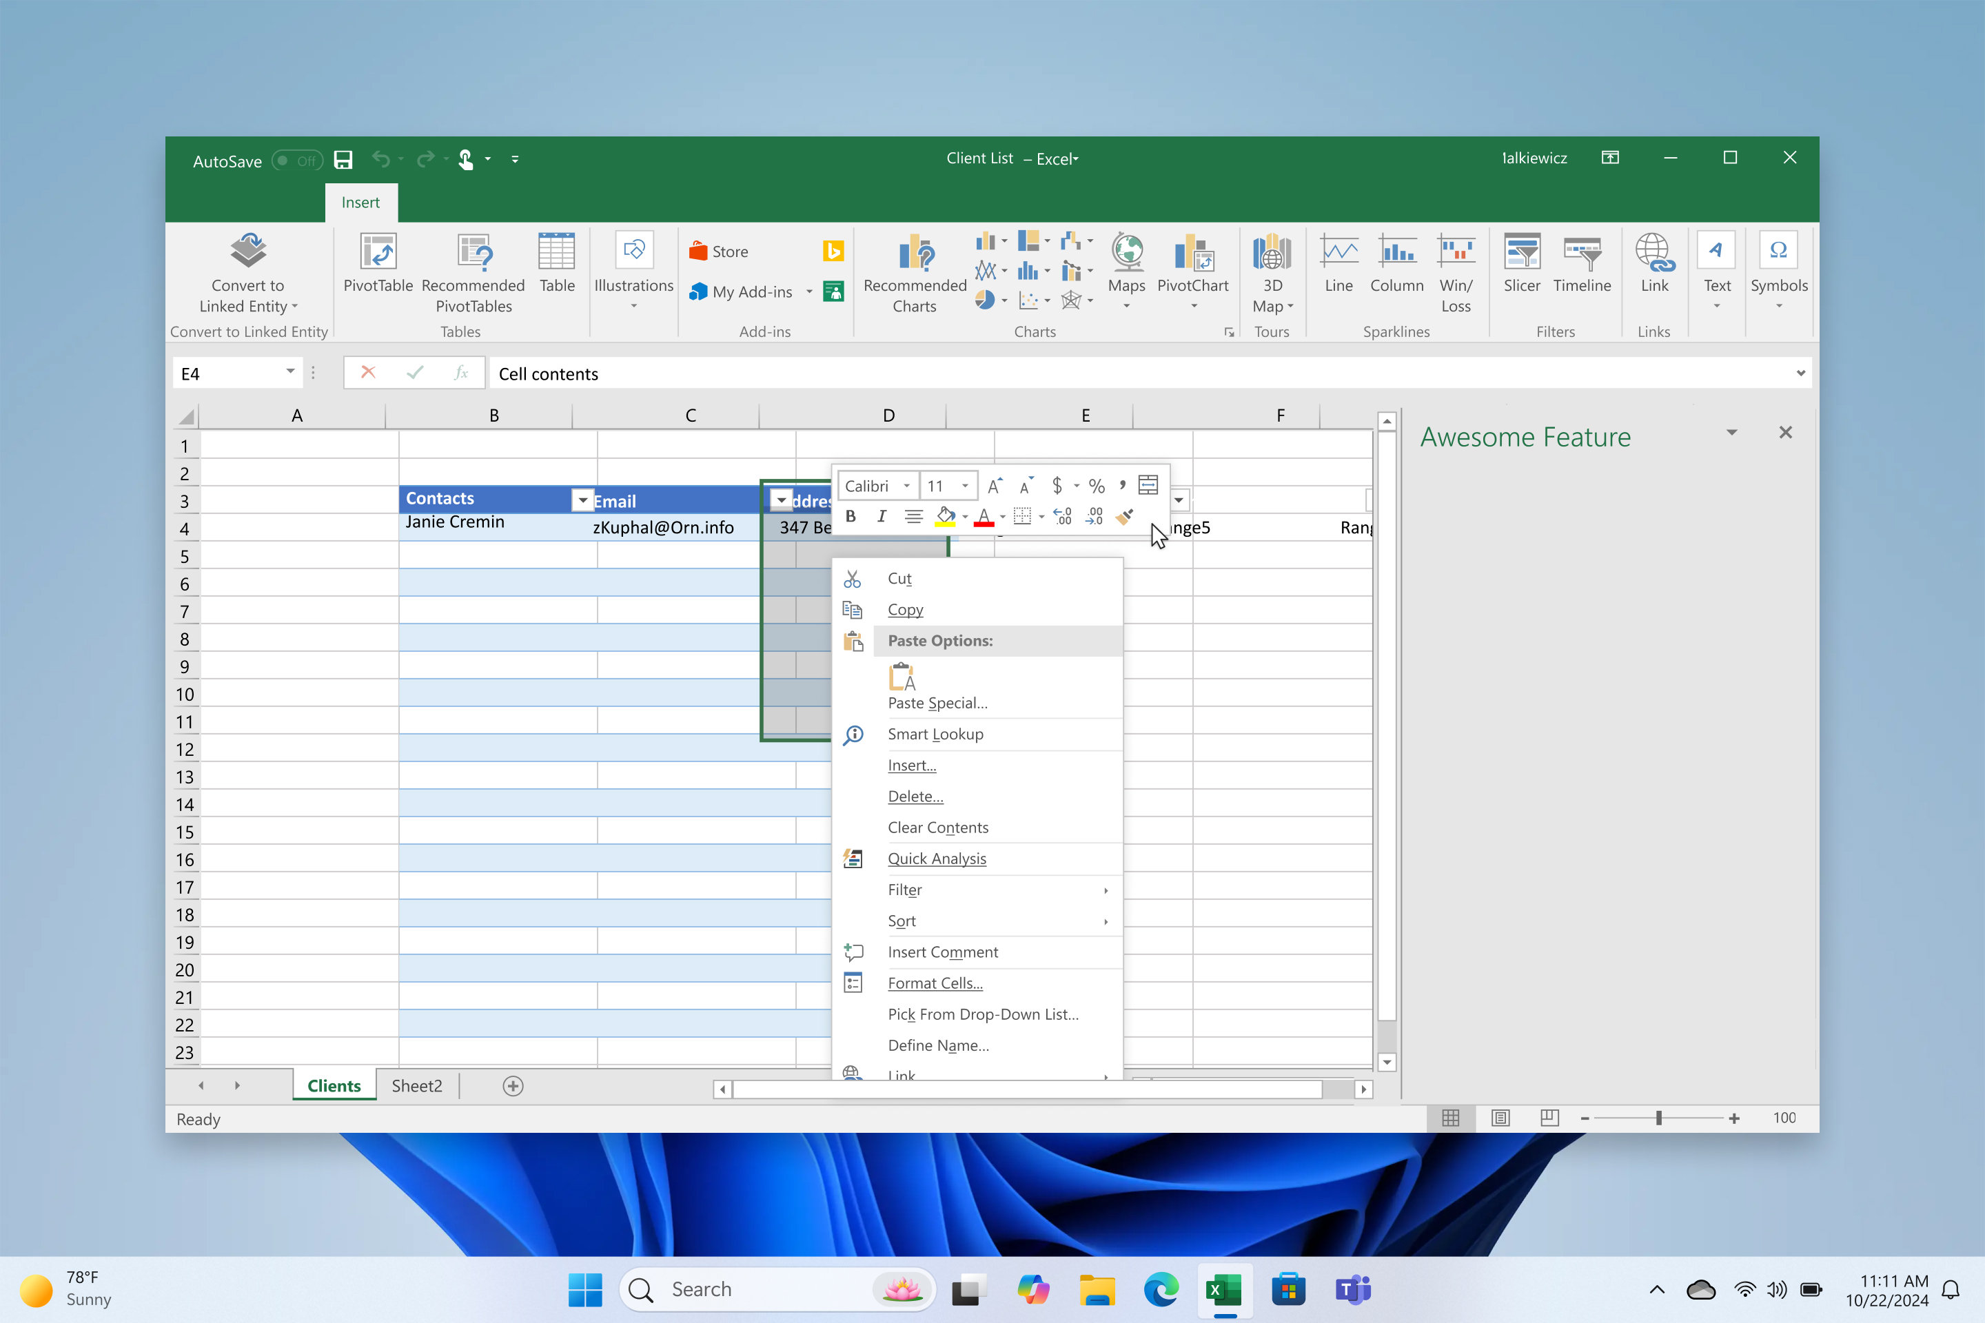Insert a PivotTable

(377, 268)
